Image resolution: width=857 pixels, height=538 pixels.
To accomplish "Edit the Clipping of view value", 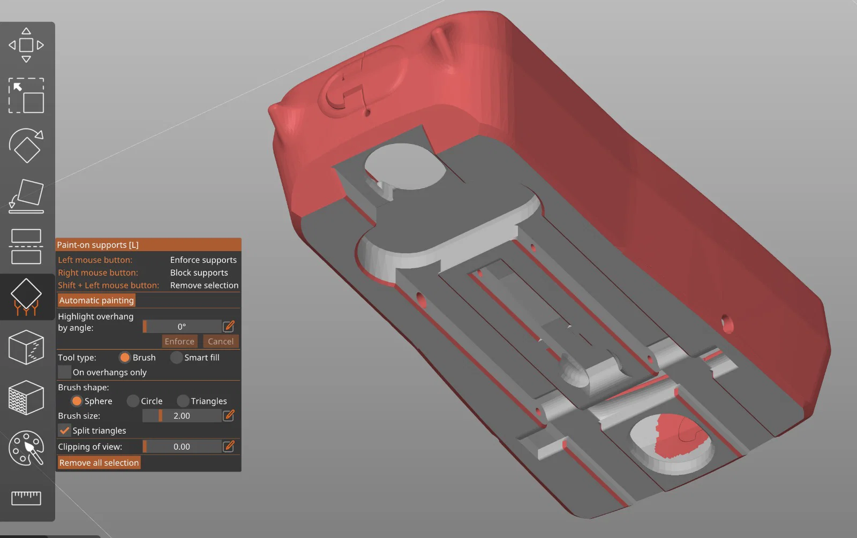I will tap(229, 446).
